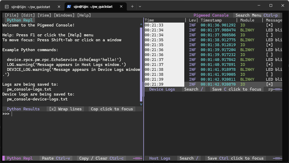Click Device Logs pane resize handle
Viewport: 289px width, 163px height.
277,89
